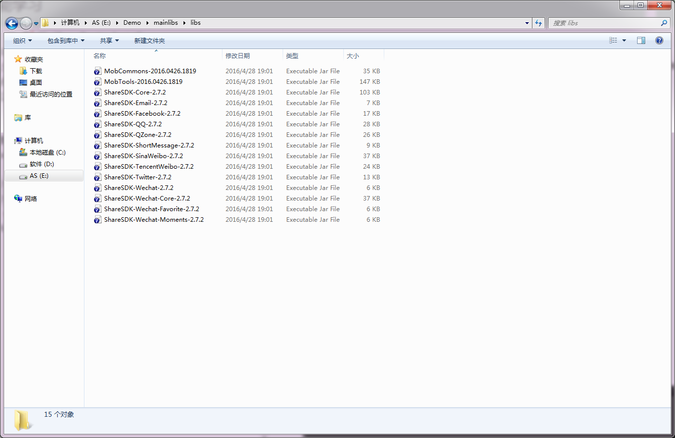
Task: Click the ShareSDK-Wechat-Favorite-2.7.2 jar file icon
Action: pyautogui.click(x=98, y=209)
